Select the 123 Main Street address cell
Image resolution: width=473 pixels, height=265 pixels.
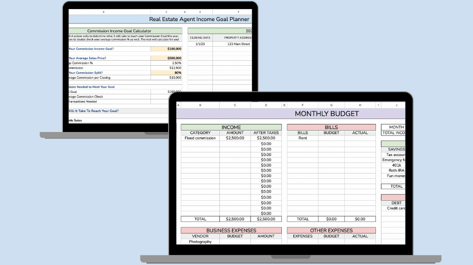point(232,44)
